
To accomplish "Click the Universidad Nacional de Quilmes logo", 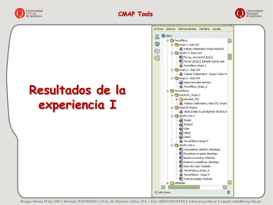I will click(x=249, y=13).
